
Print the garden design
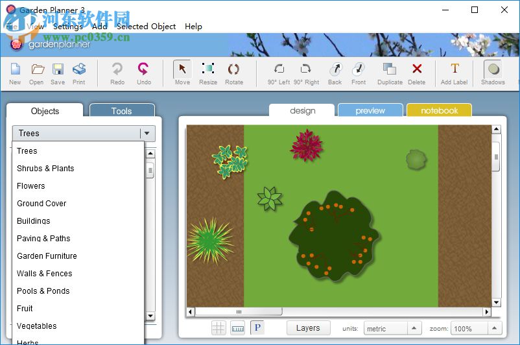79,73
